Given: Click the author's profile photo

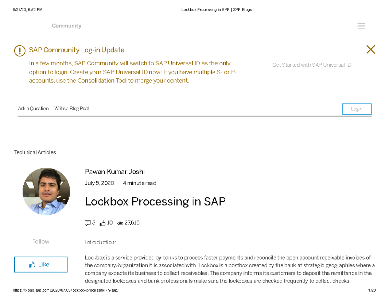Looking at the screenshot, I should coord(46,191).
